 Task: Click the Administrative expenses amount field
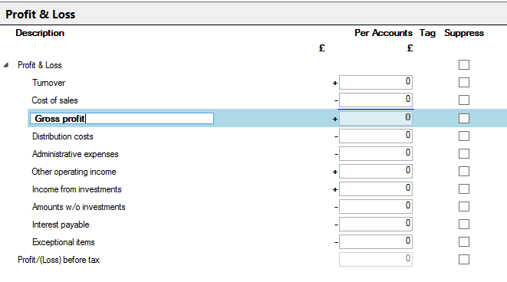pos(376,153)
